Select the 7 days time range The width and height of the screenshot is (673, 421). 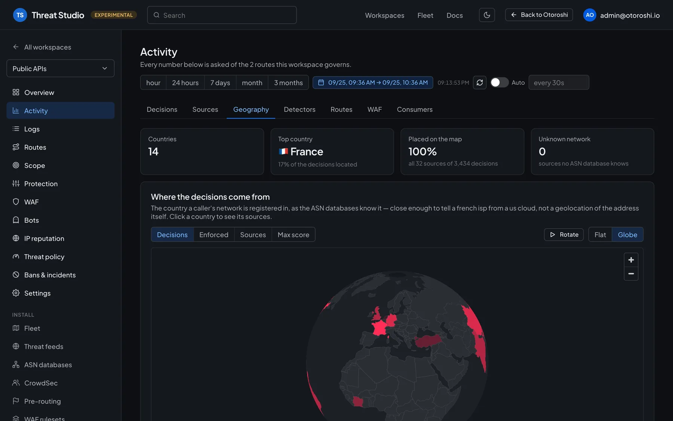220,82
